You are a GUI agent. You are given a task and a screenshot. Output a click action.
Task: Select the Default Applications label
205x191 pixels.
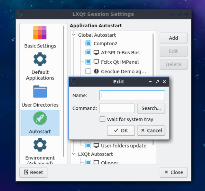point(40,75)
